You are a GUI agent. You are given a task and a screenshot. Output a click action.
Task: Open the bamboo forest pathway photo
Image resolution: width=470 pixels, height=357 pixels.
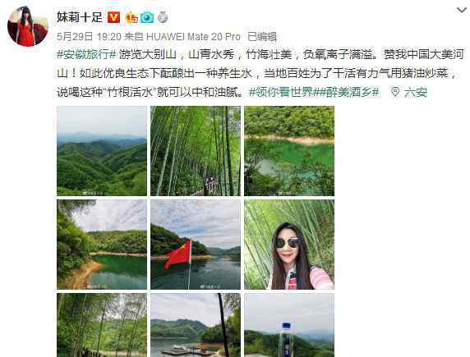tap(196, 151)
